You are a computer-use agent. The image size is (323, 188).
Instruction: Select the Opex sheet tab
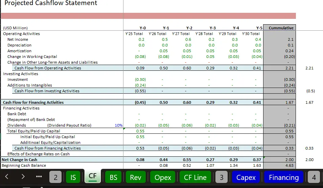(163, 177)
